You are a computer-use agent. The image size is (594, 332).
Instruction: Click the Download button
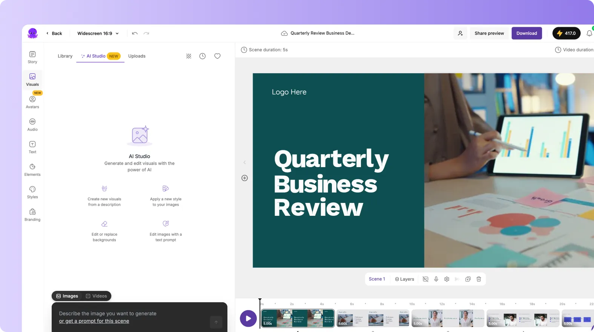[526, 33]
